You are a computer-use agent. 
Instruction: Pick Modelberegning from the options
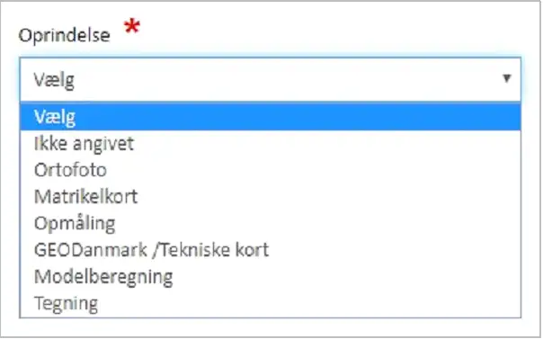270,277
